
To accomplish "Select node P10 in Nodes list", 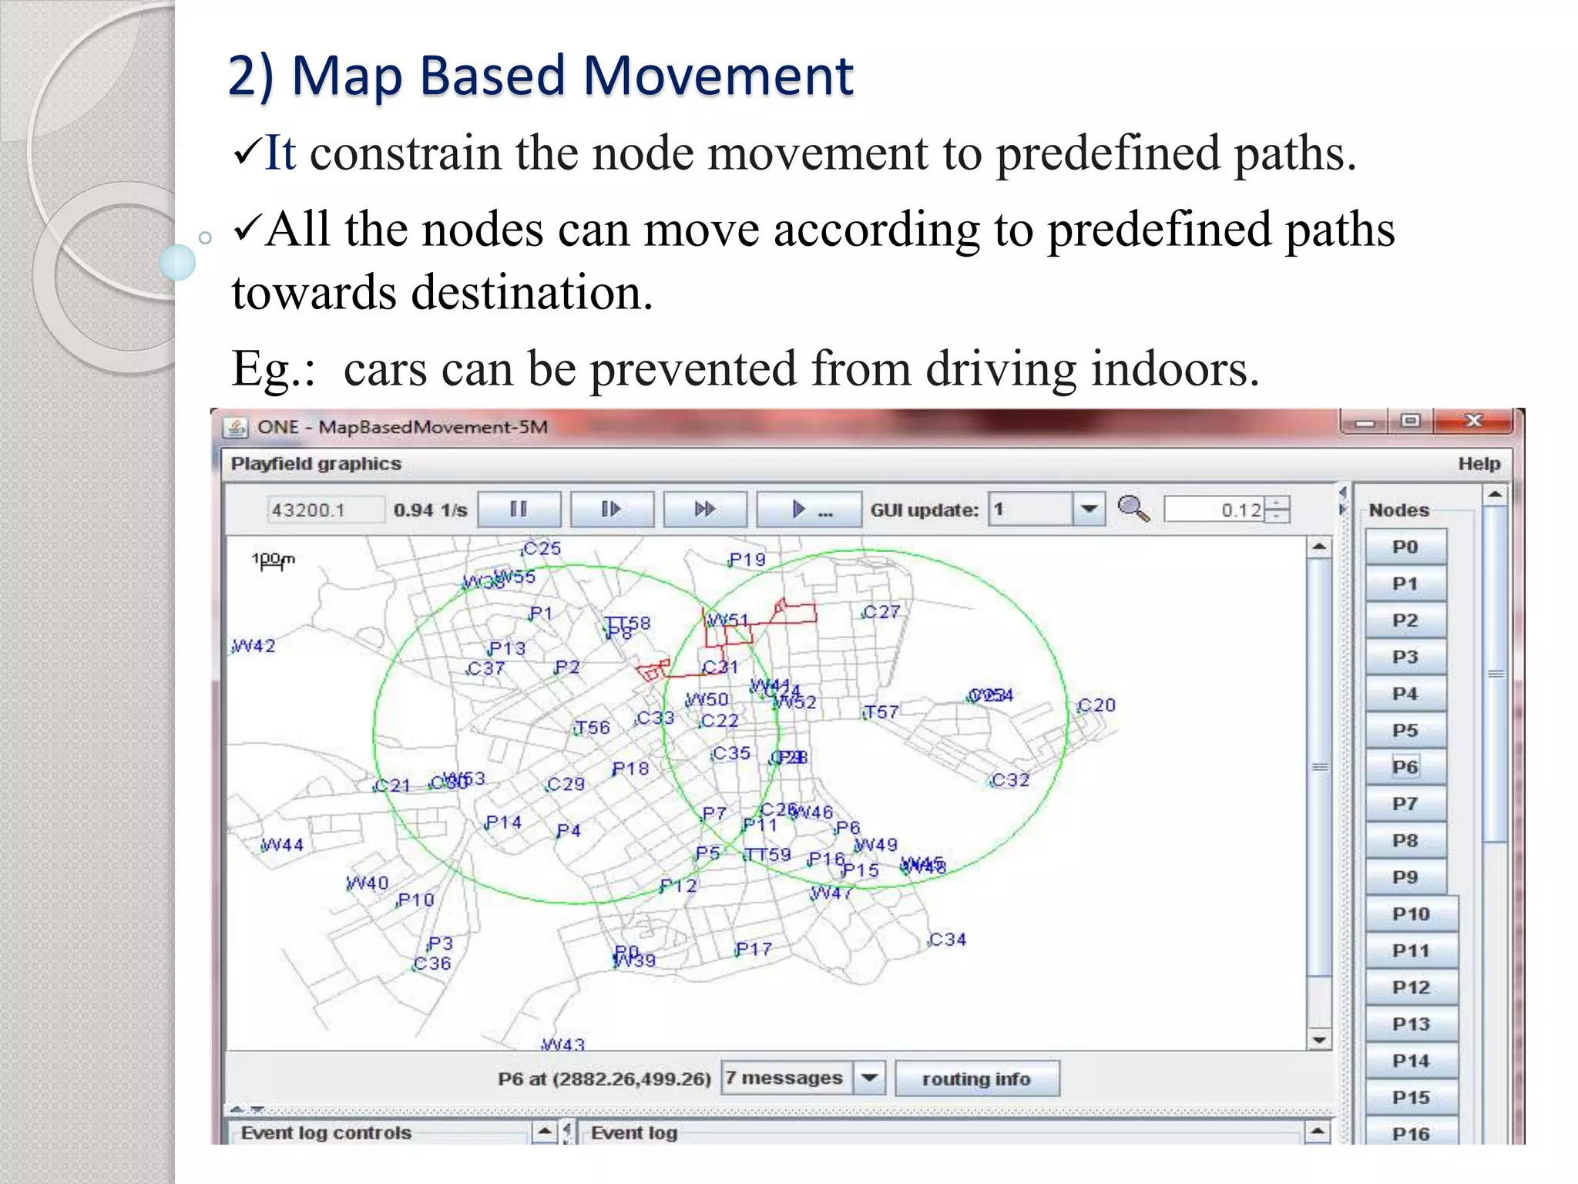I will pyautogui.click(x=1412, y=914).
